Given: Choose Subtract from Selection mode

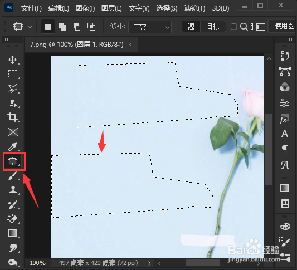Looking at the screenshot, I should [77, 27].
